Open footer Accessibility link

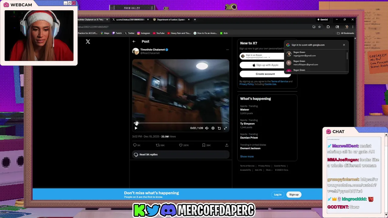click(246, 170)
